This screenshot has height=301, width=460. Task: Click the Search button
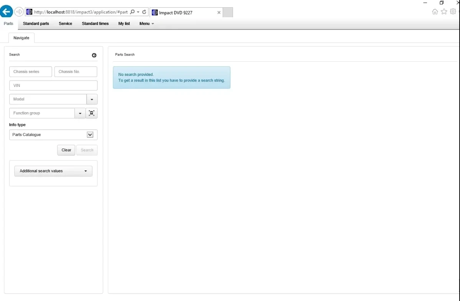tap(87, 150)
